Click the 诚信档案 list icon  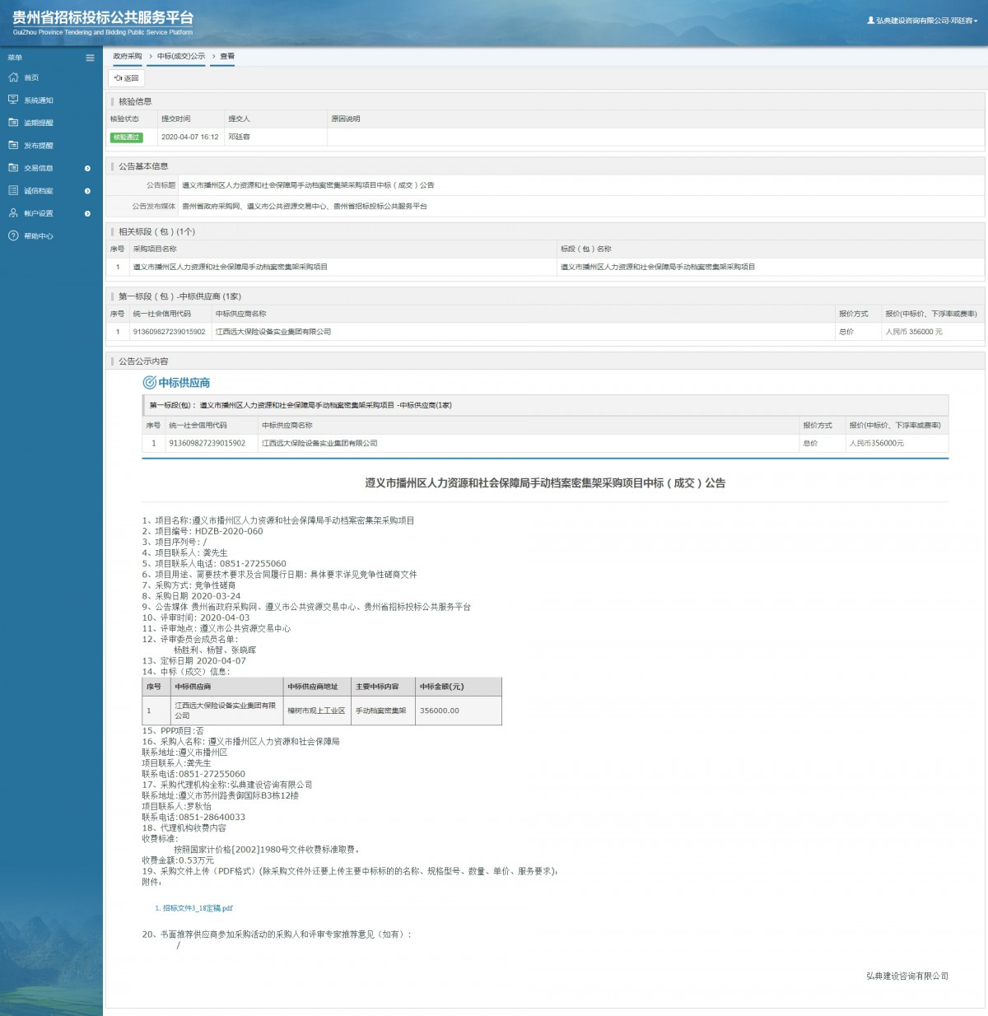click(x=13, y=190)
